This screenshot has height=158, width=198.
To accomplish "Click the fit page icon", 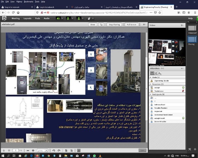I will [x=66, y=150].
